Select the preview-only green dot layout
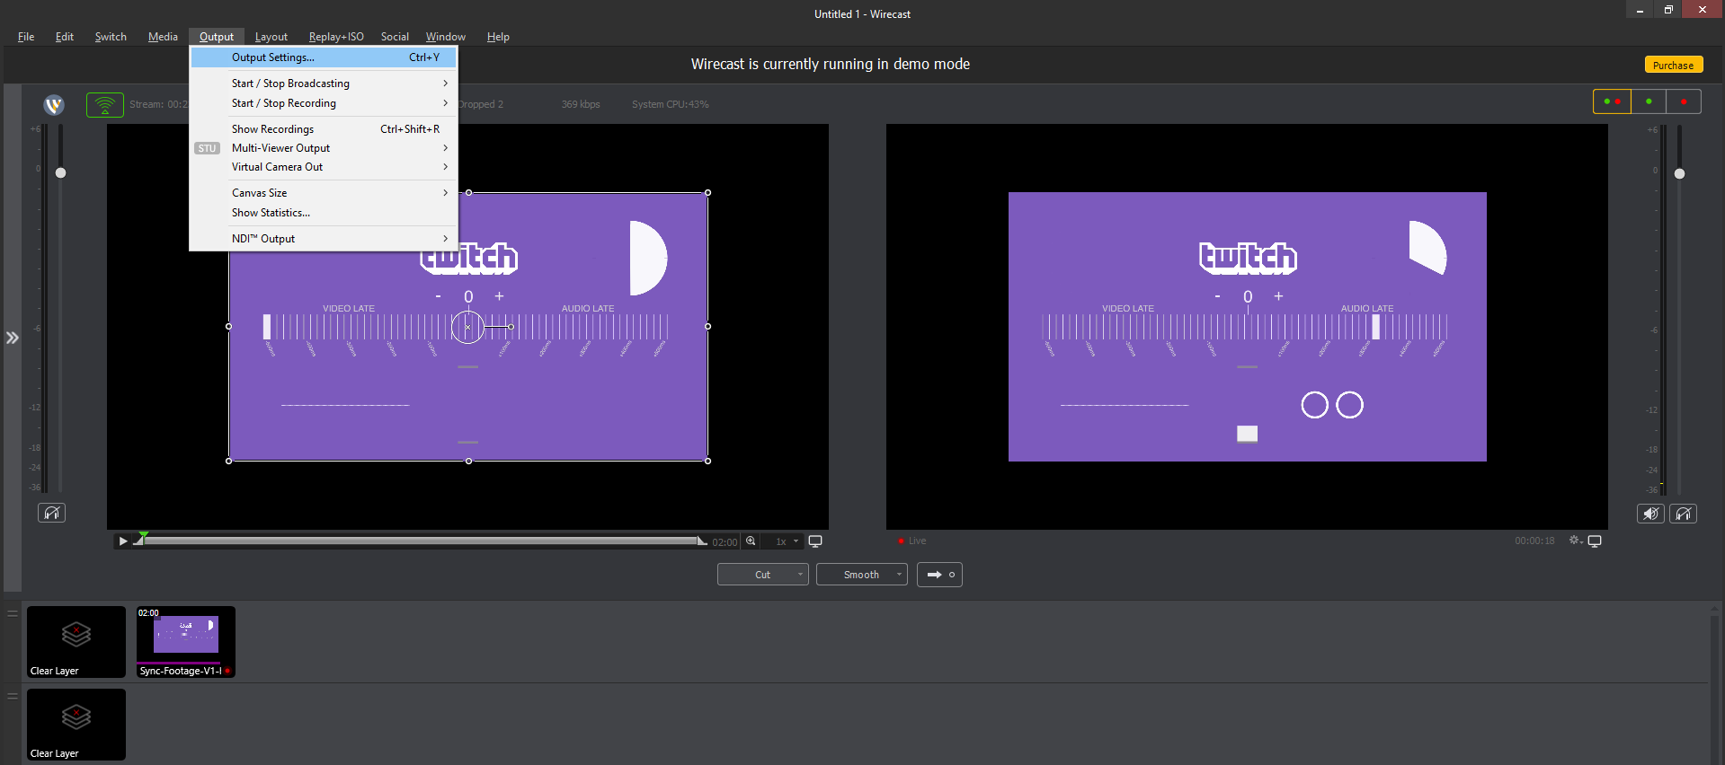This screenshot has width=1725, height=765. (1649, 101)
